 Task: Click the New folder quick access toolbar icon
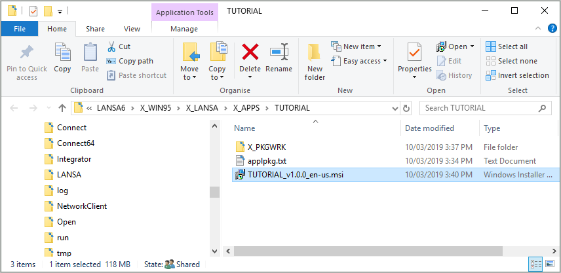48,11
